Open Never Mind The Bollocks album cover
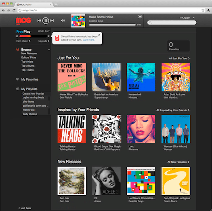 click(72, 77)
